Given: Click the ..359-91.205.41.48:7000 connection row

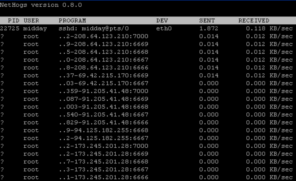Looking at the screenshot, I should [147, 91].
